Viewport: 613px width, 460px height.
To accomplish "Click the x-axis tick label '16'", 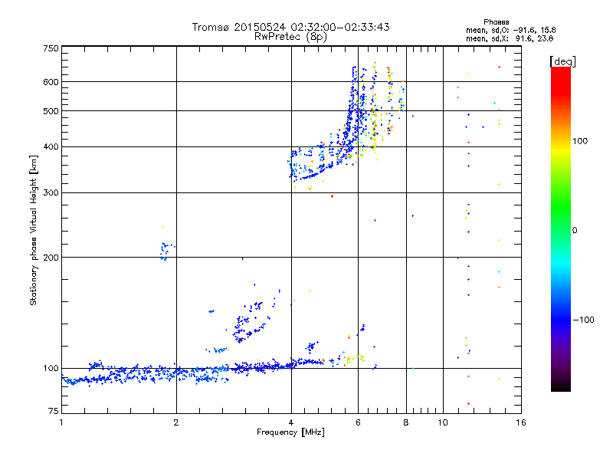I will pos(521,422).
